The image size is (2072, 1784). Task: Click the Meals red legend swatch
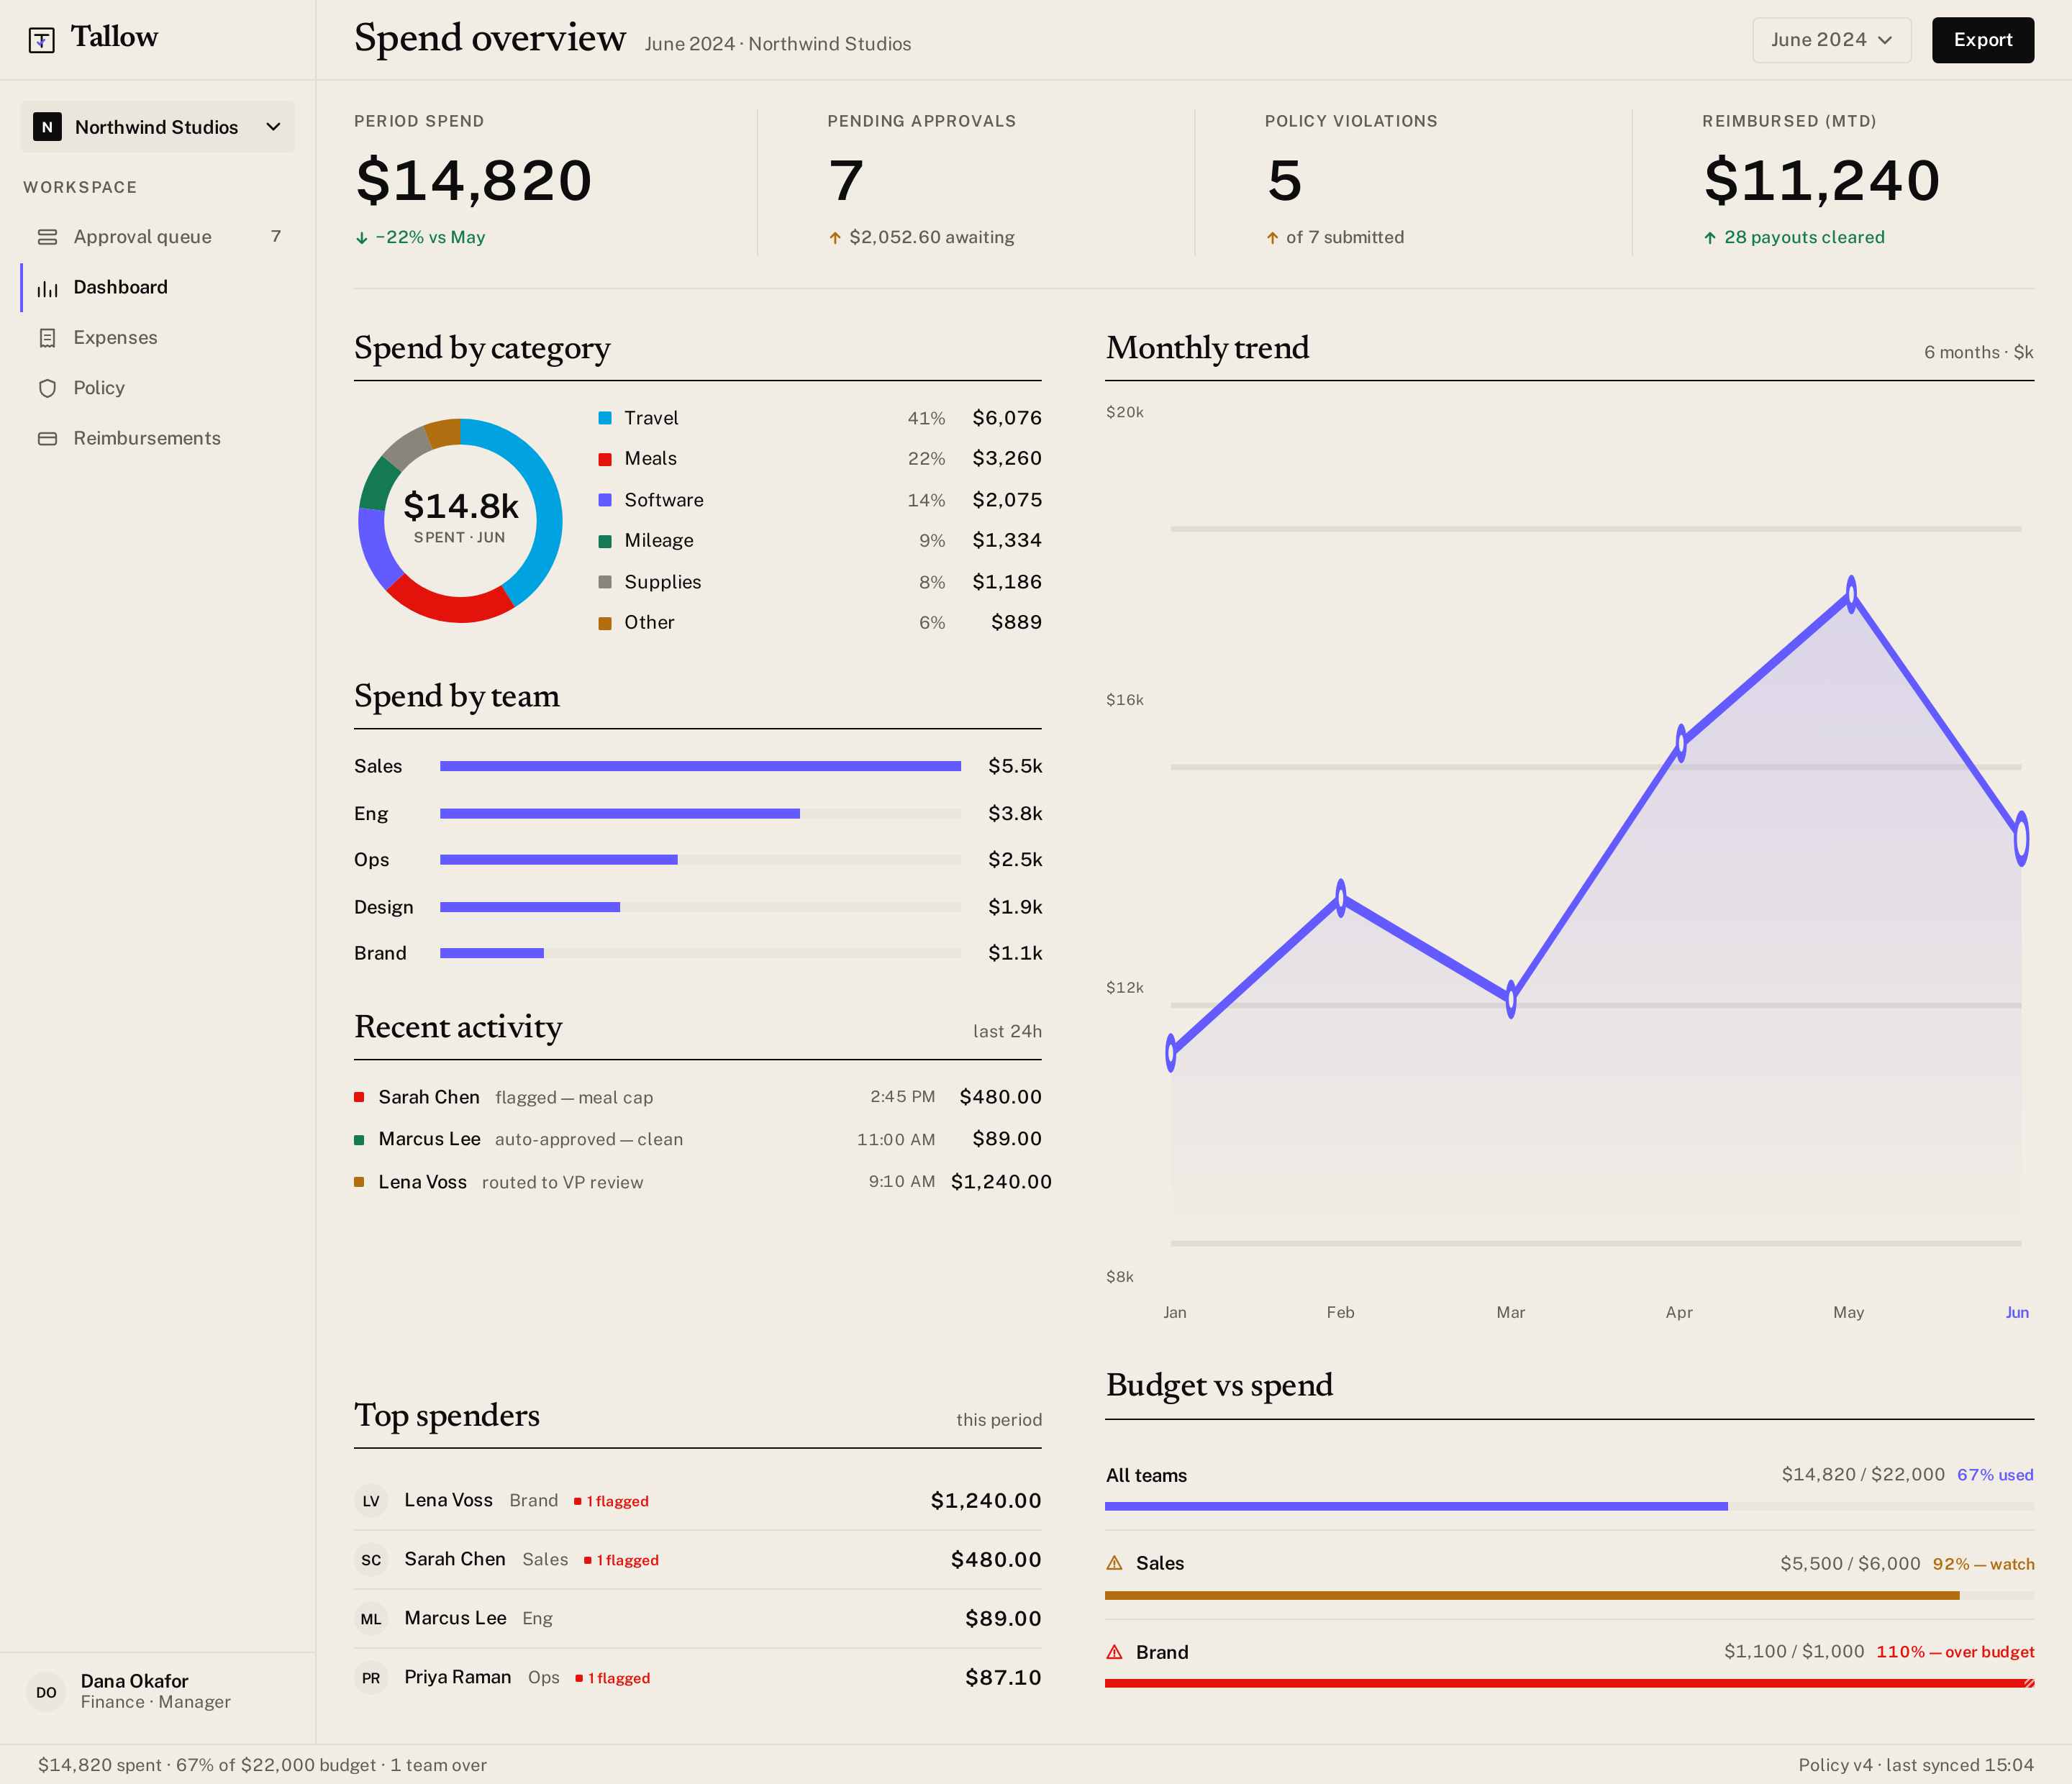(605, 459)
